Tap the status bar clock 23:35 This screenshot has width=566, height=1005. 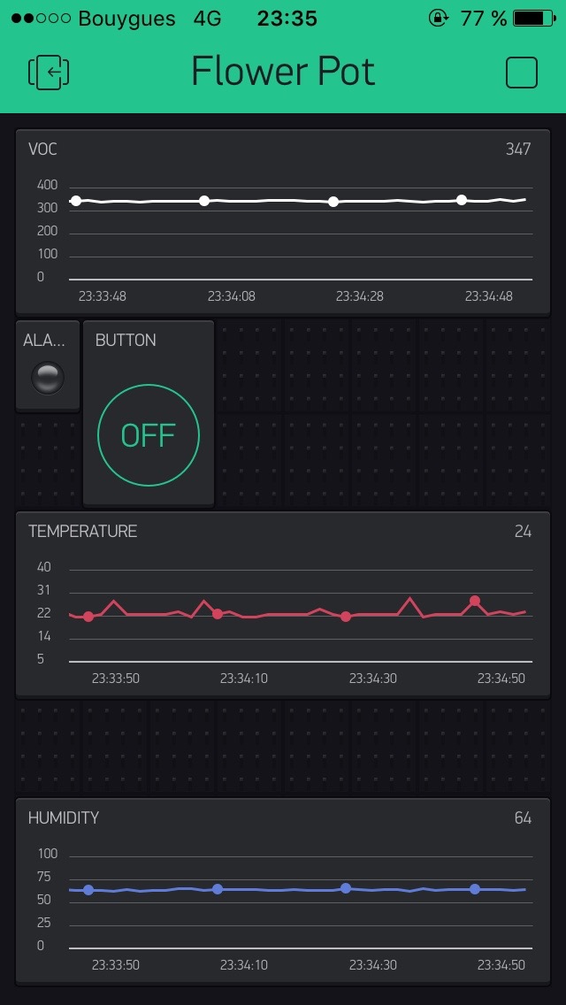click(287, 18)
